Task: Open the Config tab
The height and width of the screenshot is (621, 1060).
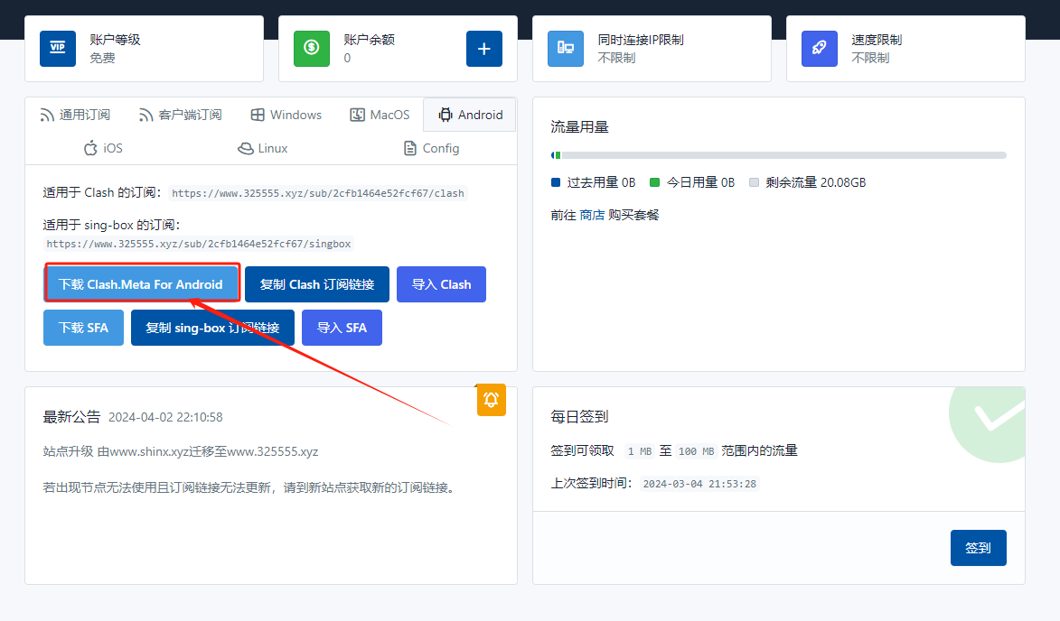Action: (431, 149)
